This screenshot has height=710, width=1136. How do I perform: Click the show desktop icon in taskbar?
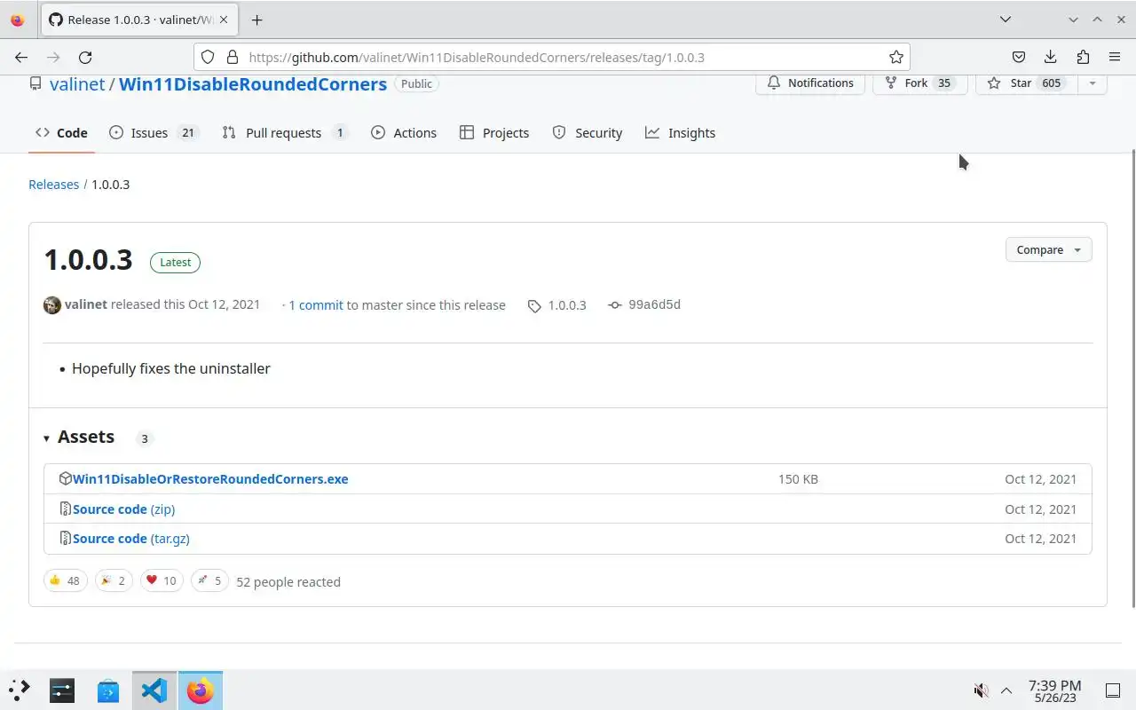point(1112,690)
